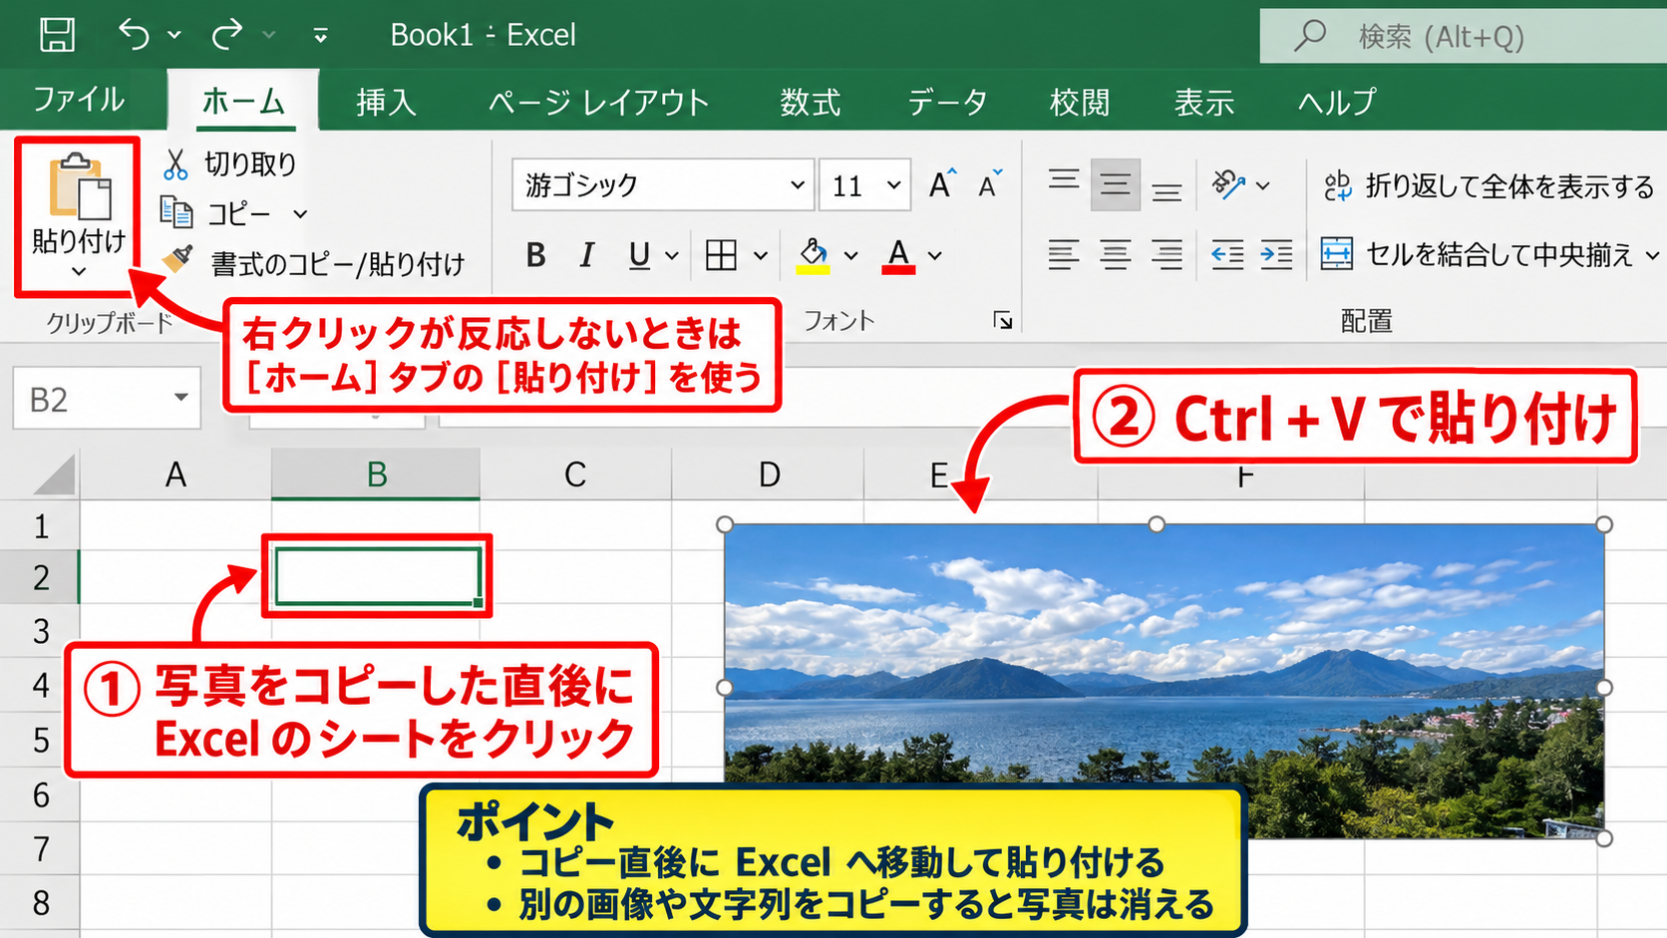Click the Redo arrow icon
This screenshot has height=938, width=1667.
pyautogui.click(x=227, y=35)
